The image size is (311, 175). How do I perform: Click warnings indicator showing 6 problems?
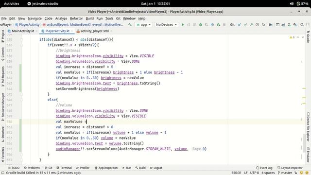(x=292, y=37)
